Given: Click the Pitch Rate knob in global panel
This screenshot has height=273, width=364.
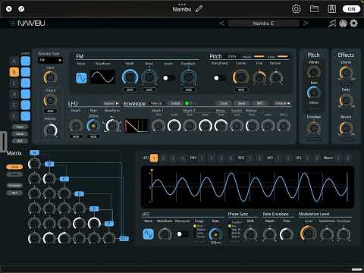Looking at the screenshot, I should tap(314, 93).
